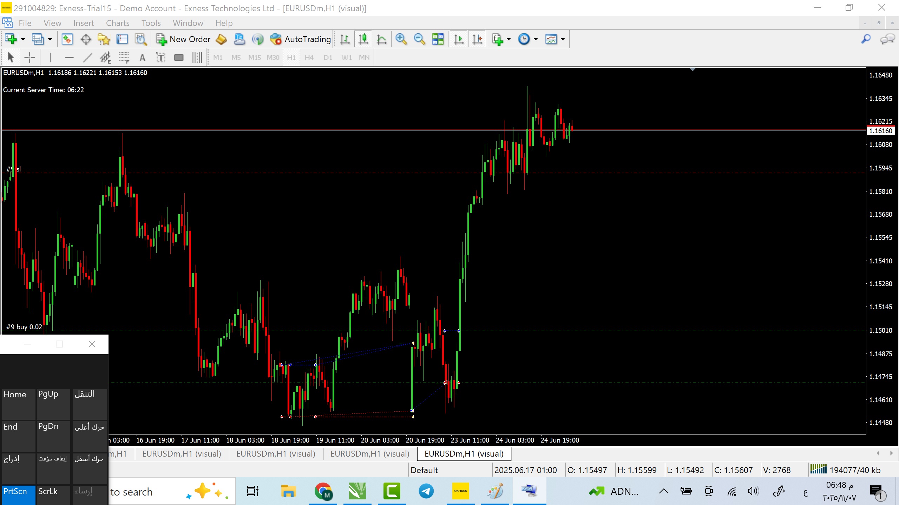Select the draw trendline tool
899x505 pixels.
pos(87,58)
